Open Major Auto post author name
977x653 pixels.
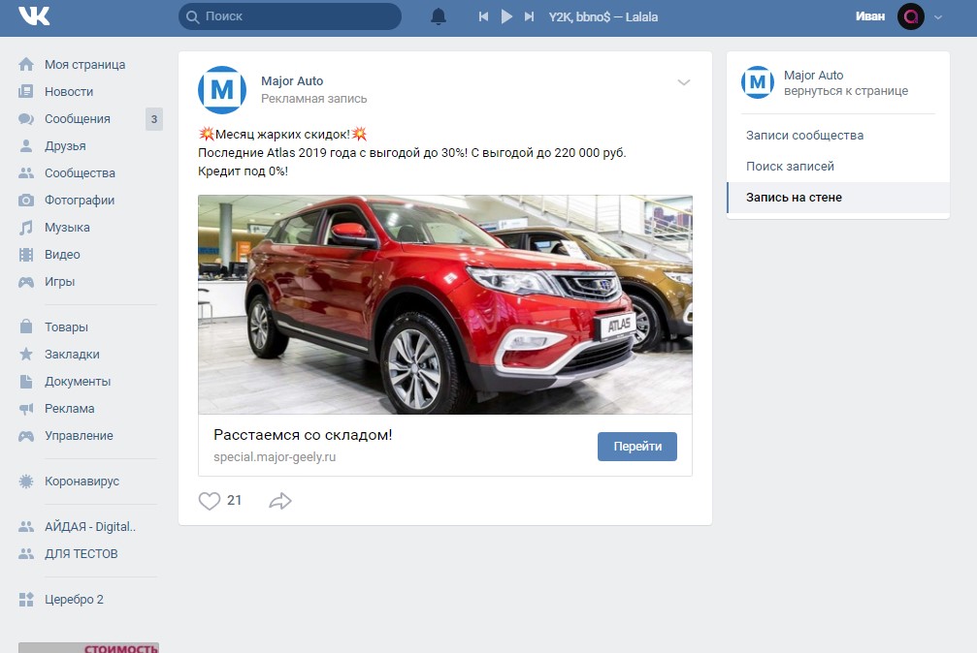point(292,81)
